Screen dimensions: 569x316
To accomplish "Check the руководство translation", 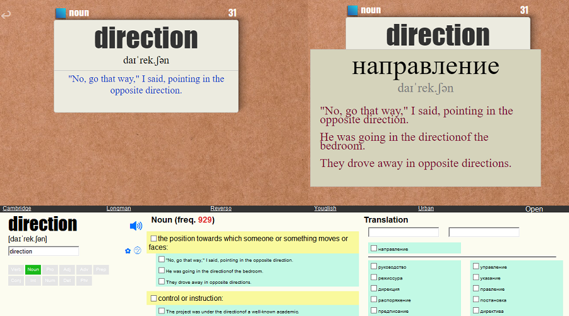I will click(x=374, y=266).
